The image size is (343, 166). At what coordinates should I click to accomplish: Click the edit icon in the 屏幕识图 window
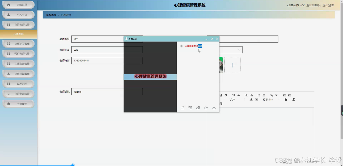182,107
